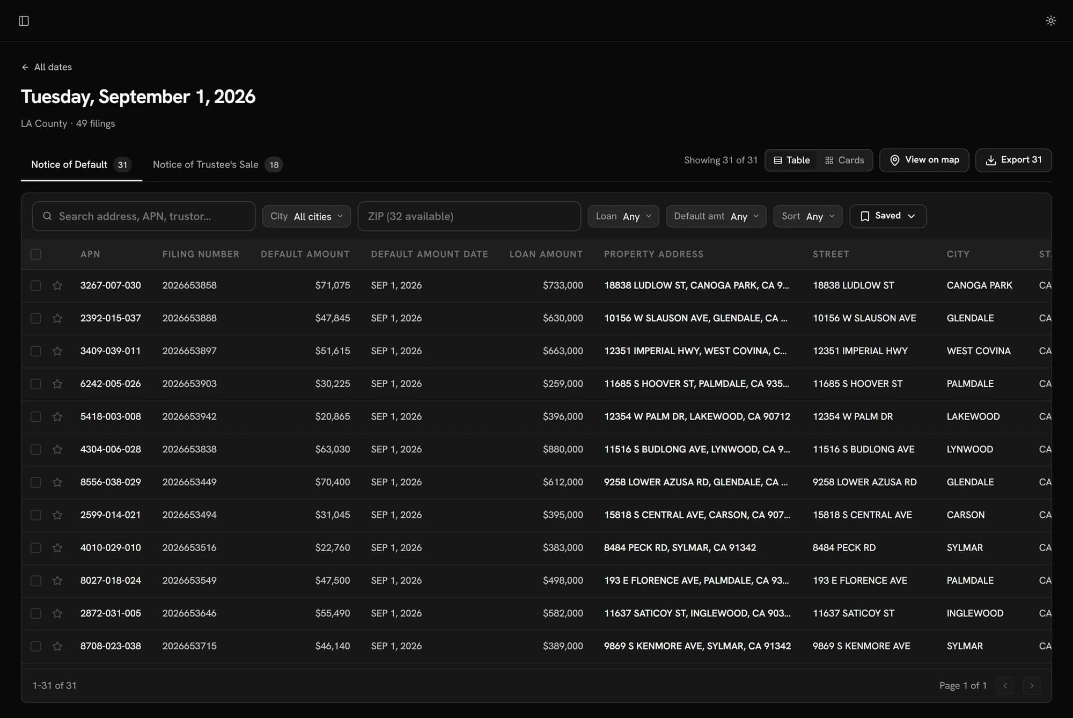Check the row for 8484 Peck Rd
Screen dimensions: 1073x718
[36, 547]
